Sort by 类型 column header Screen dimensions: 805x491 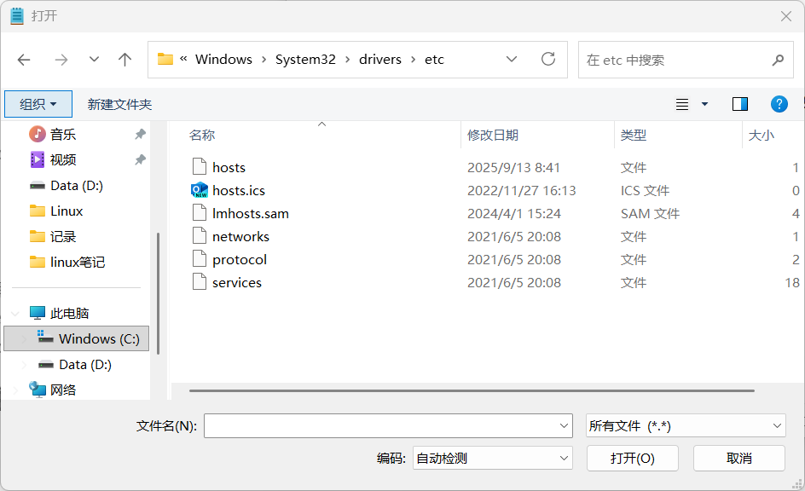(x=633, y=135)
